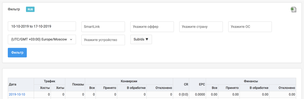Image resolution: width=304 pixels, height=99 pixels.
Task: Export the report via the Excel icon
Action: pyautogui.click(x=293, y=10)
